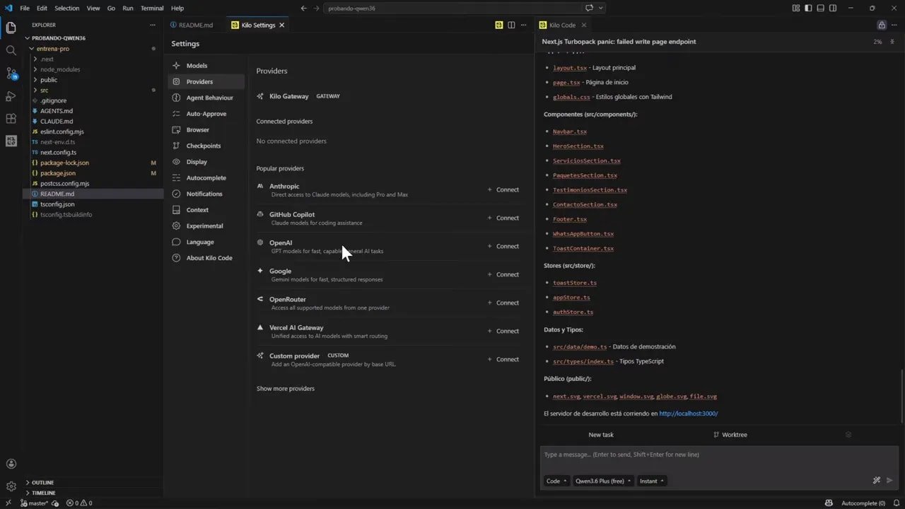Open Models settings section

tap(206, 66)
